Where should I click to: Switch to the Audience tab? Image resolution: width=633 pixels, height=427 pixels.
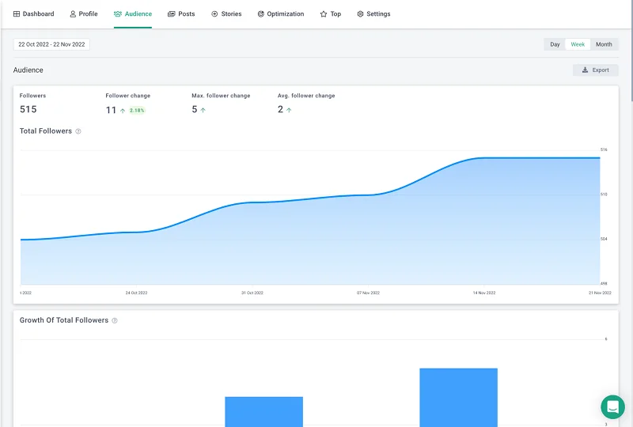click(x=133, y=14)
